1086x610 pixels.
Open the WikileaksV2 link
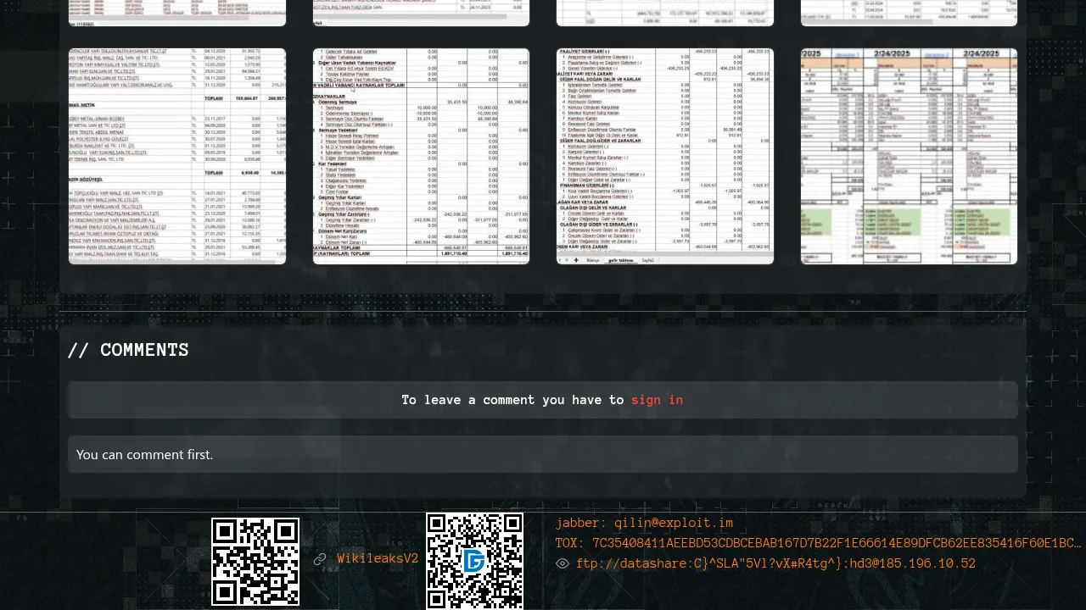[378, 559]
